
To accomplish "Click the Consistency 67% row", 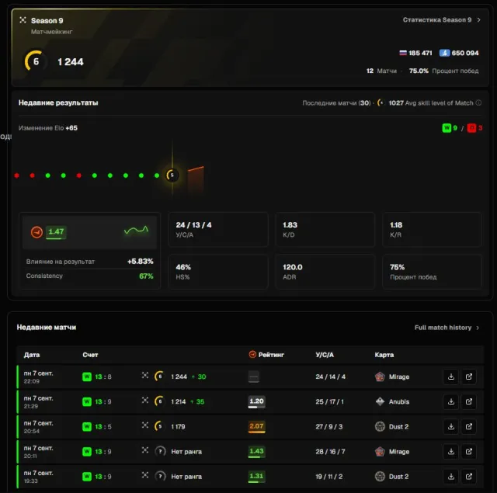I will [x=90, y=276].
